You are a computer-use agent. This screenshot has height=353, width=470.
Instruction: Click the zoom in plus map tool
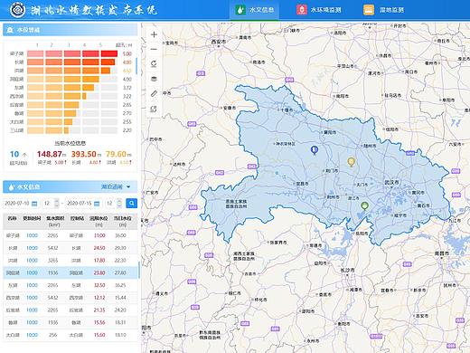(154, 34)
